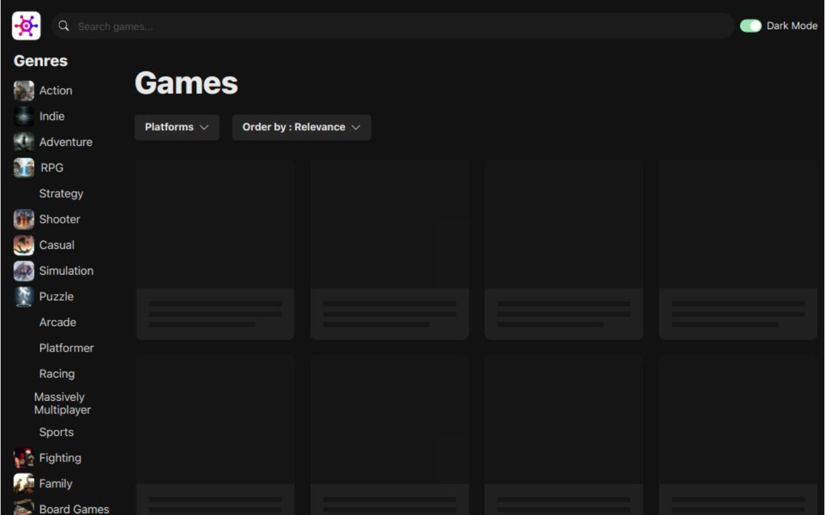Click the Indie genre thumbnail icon

click(x=24, y=117)
